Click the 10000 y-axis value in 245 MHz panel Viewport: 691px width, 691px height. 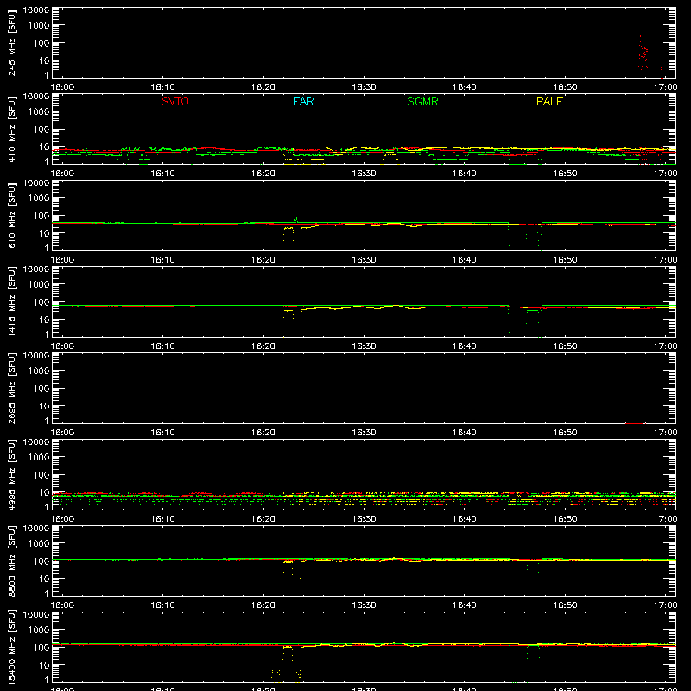(x=36, y=10)
